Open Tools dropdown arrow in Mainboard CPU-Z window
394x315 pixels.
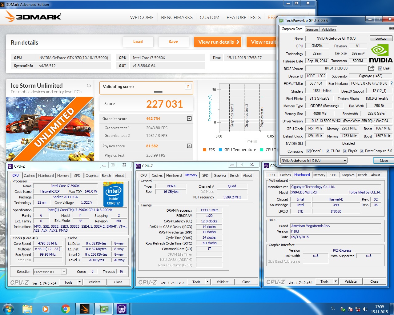336,281
